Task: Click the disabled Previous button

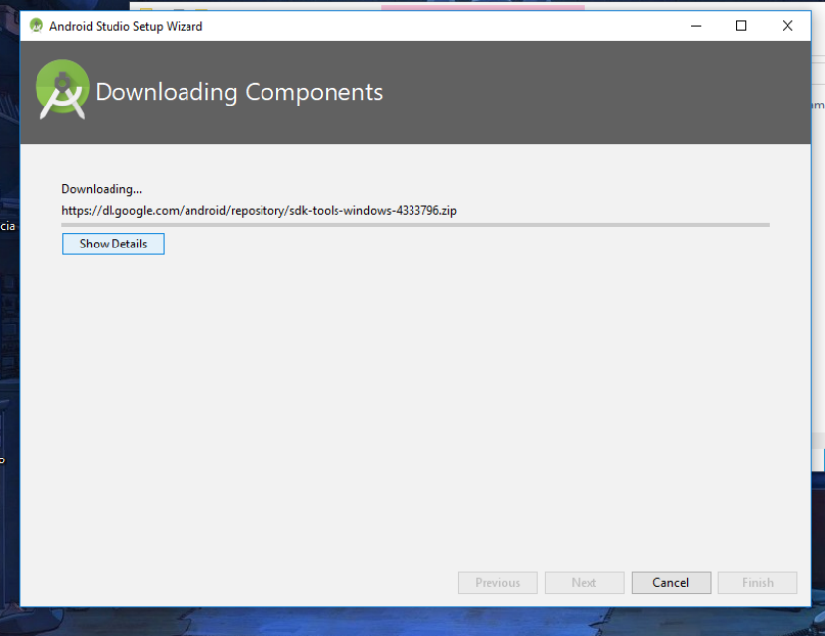Action: (497, 583)
